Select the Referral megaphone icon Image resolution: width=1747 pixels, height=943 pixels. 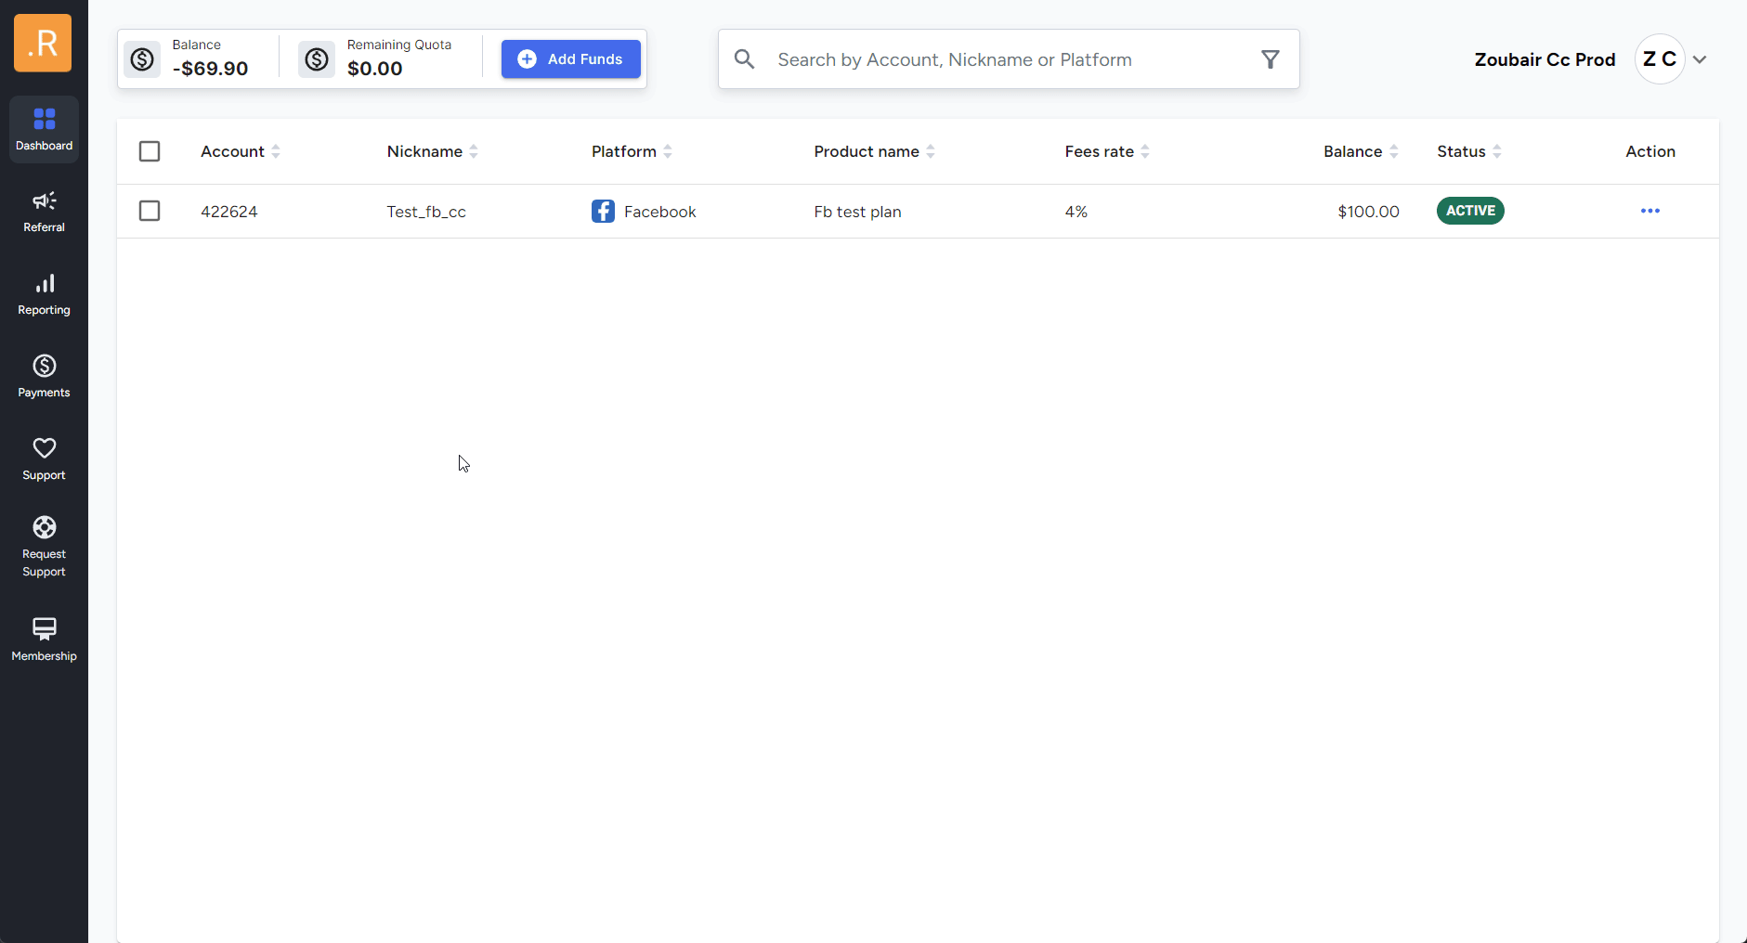(44, 202)
